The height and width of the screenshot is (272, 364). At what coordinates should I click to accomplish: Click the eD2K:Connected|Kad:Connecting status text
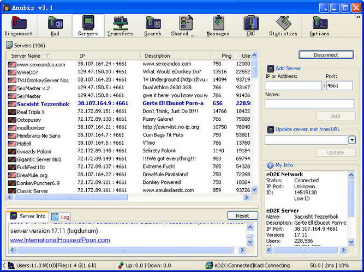[252, 265]
